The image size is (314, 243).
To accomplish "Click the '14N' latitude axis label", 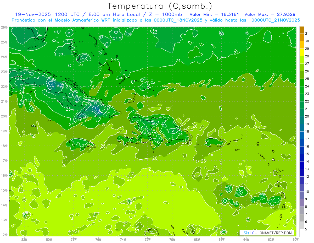I will [x=4, y=205].
